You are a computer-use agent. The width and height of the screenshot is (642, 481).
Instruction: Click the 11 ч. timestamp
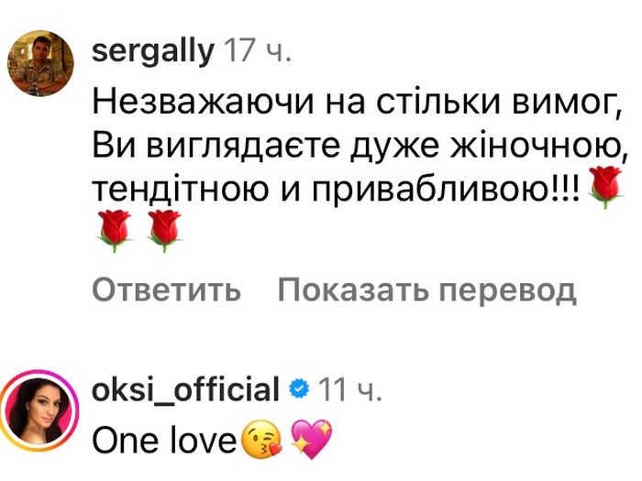click(x=349, y=390)
